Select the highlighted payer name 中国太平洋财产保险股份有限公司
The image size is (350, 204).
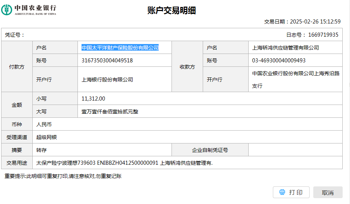click(x=120, y=48)
